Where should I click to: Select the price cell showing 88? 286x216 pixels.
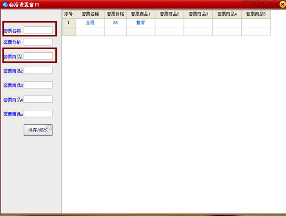pos(116,23)
